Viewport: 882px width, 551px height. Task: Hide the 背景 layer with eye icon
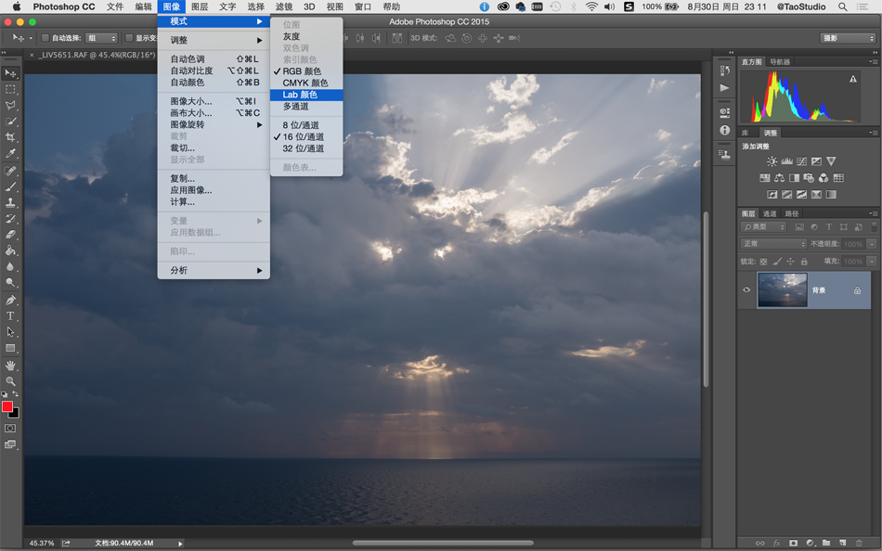(746, 289)
